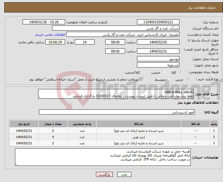This screenshot has height=182, width=223.
Task: Click the resize handle of buyer notes box
Action: coord(16,164)
